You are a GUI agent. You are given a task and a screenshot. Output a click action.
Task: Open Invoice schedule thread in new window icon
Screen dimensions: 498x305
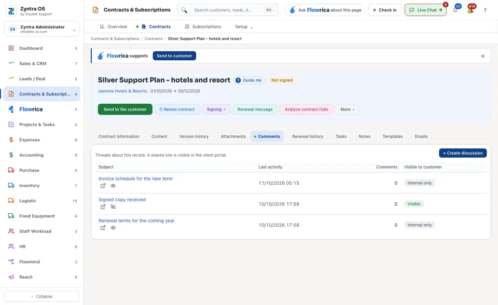[103, 186]
